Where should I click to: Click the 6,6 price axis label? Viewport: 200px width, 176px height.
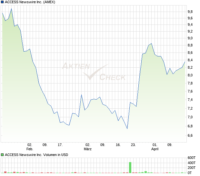coord(190,136)
